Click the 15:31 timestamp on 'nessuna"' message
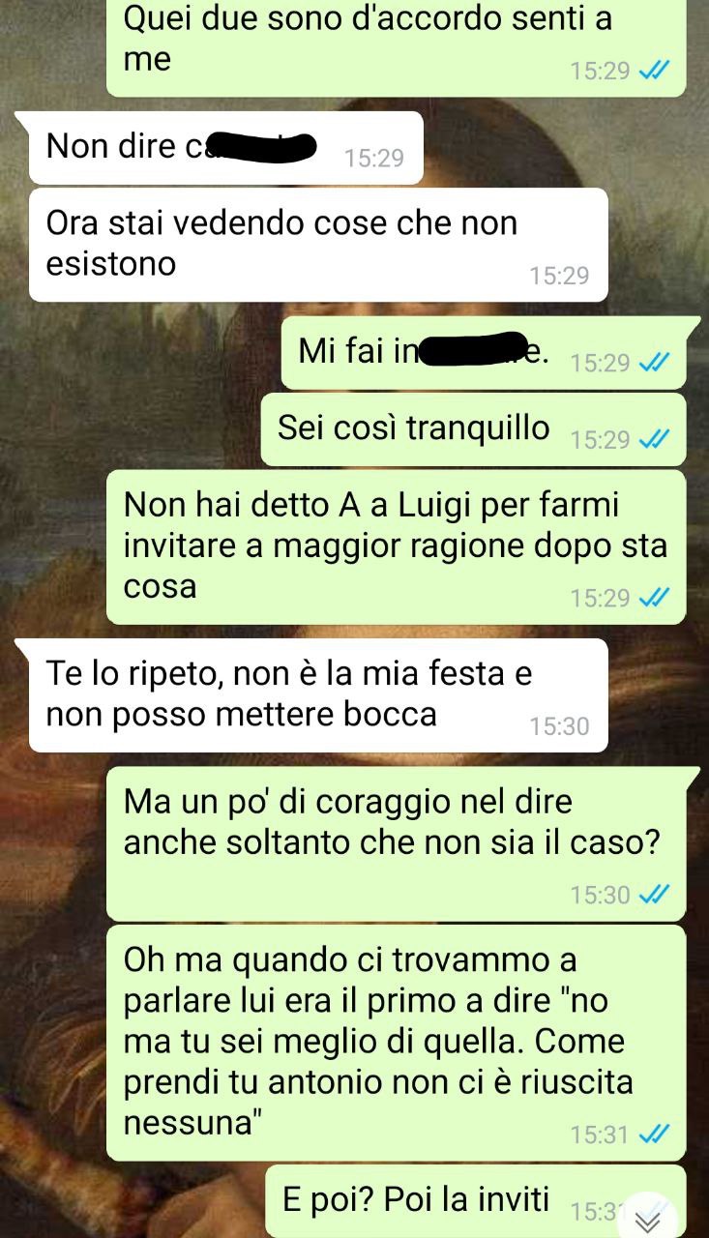The height and width of the screenshot is (1238, 709). click(x=600, y=1135)
